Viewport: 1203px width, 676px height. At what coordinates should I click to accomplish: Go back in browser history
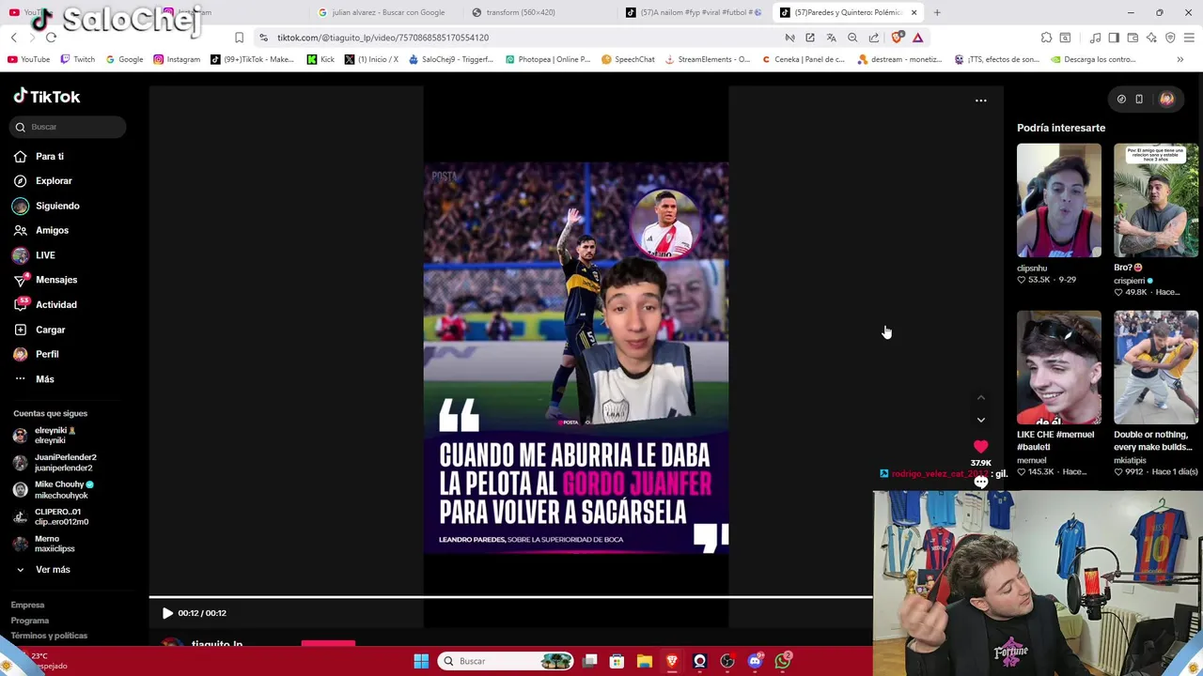click(x=13, y=38)
